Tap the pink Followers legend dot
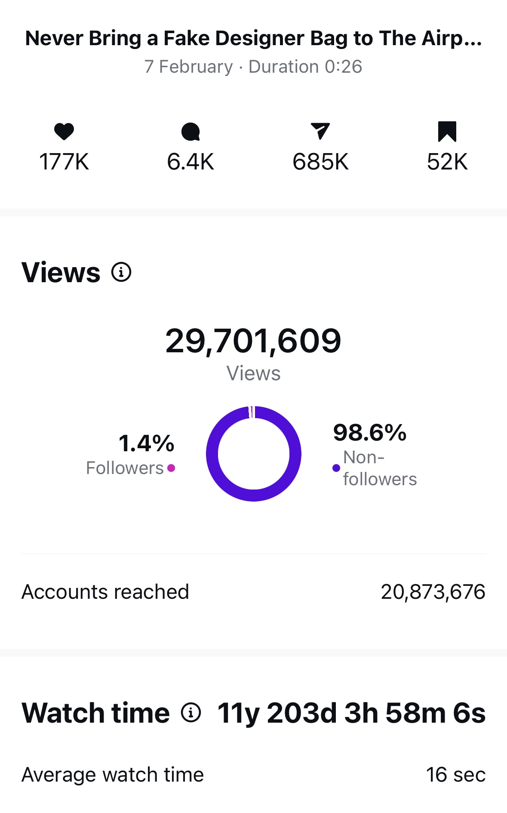This screenshot has width=507, height=813. click(171, 468)
